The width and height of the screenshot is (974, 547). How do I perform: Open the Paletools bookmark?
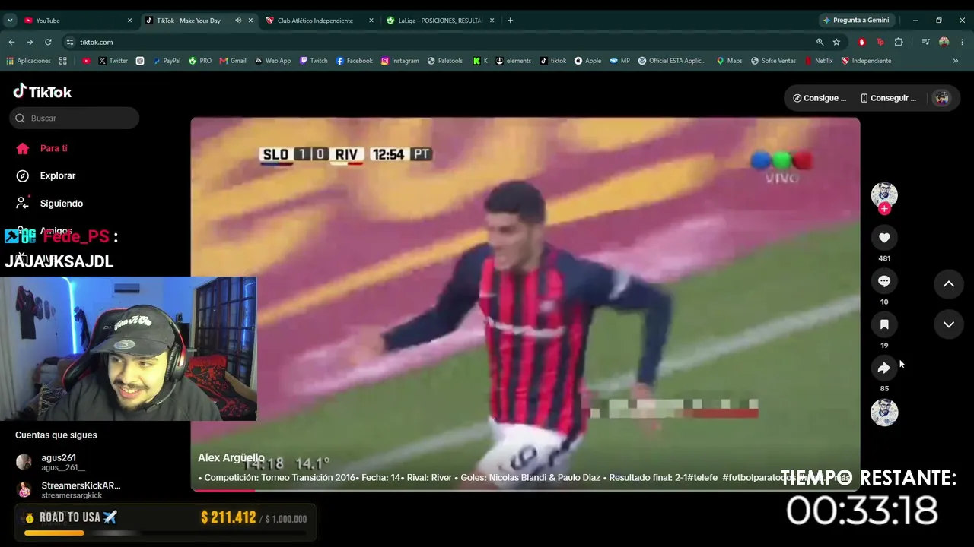[x=445, y=61]
